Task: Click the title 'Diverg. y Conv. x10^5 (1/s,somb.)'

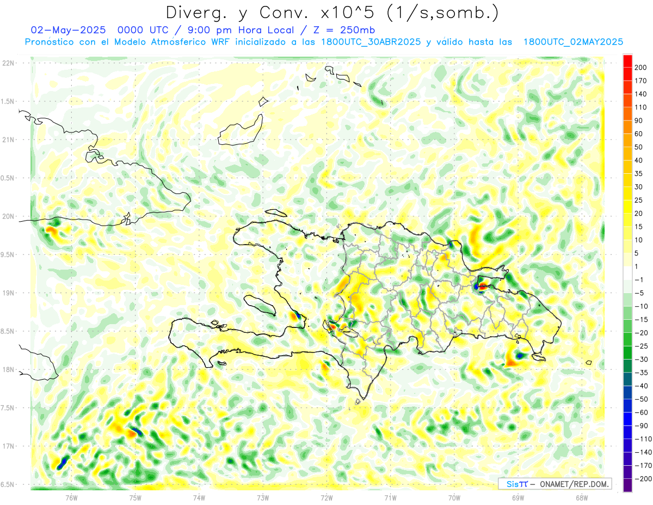Action: (x=332, y=13)
